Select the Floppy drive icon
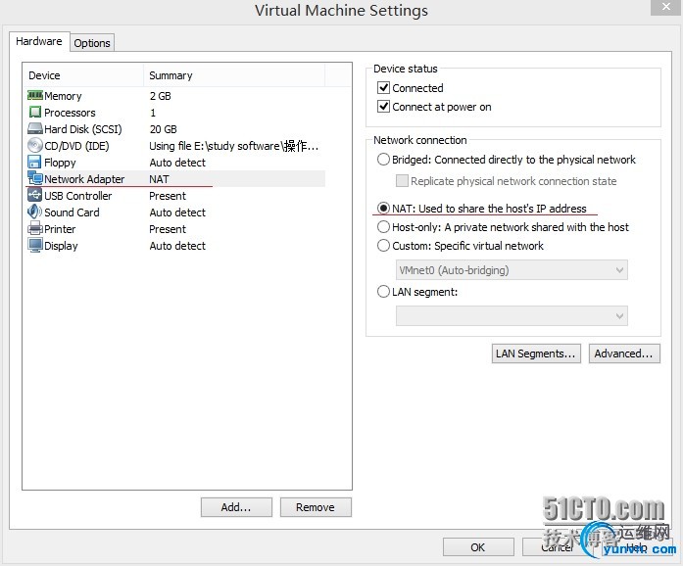Screen dimensions: 683x566 point(34,162)
